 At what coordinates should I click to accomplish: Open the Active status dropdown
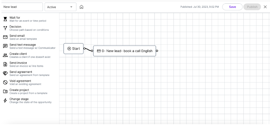[x=61, y=7]
